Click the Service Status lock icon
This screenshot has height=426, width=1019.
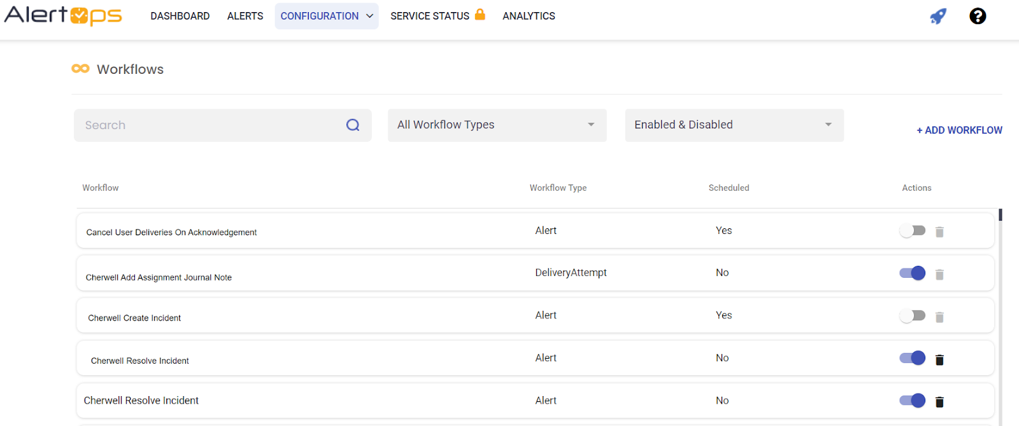pos(480,15)
